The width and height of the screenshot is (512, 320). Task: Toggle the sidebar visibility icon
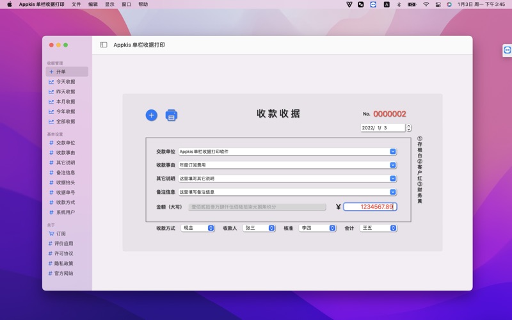pyautogui.click(x=104, y=45)
